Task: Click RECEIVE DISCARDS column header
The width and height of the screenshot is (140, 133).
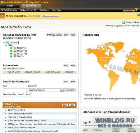Action: pos(132,130)
